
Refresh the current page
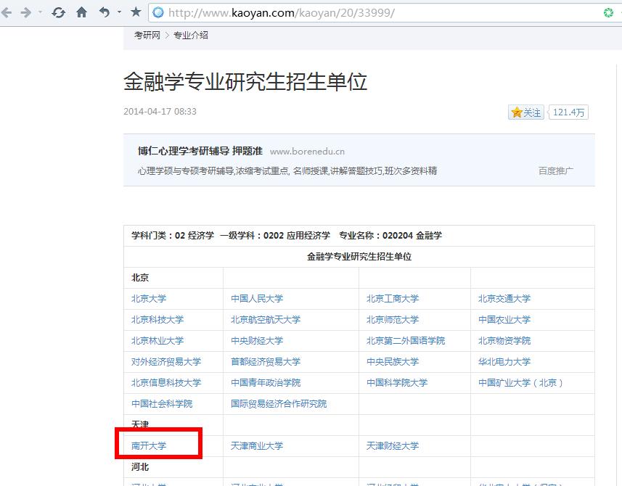(58, 12)
